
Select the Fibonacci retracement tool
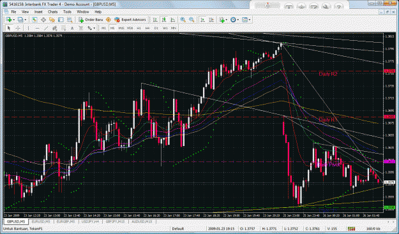tap(63, 28)
